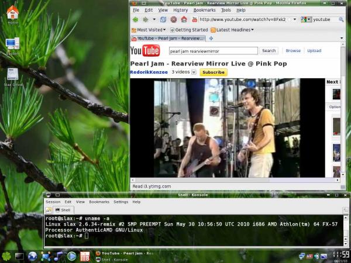The image size is (351, 263).
Task: Click the magnifier search icon in Firefox
Action: pyautogui.click(x=341, y=19)
